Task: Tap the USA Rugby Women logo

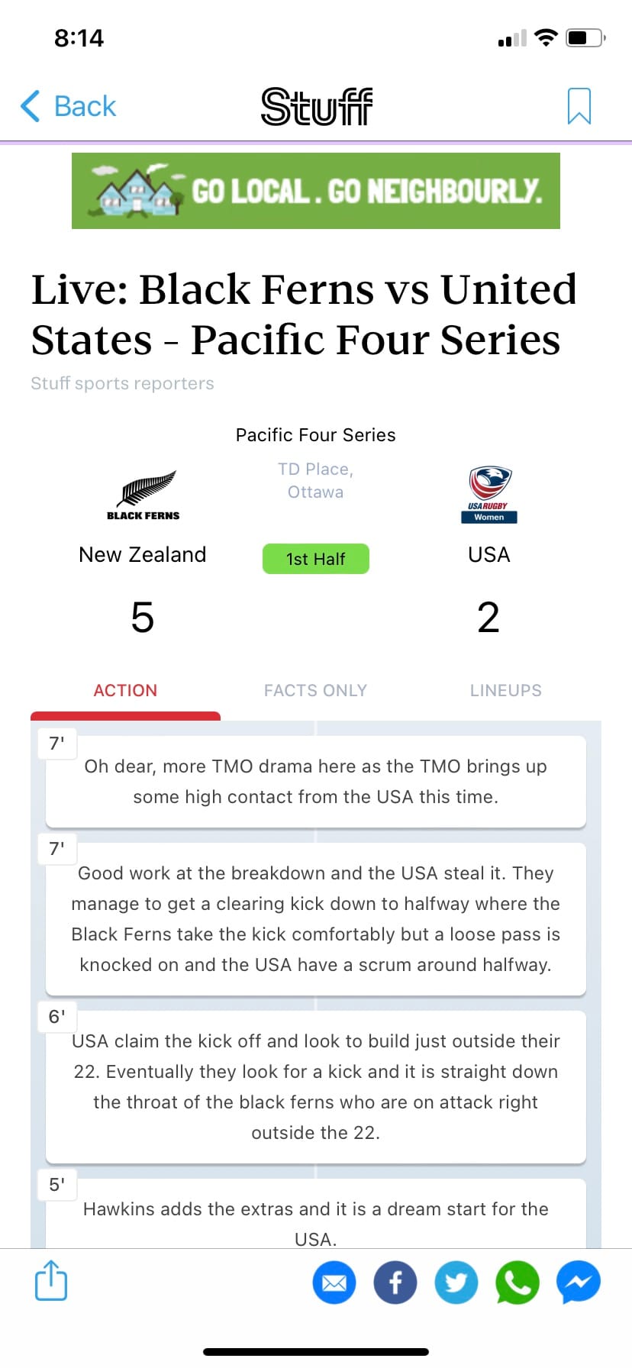Action: pos(489,495)
